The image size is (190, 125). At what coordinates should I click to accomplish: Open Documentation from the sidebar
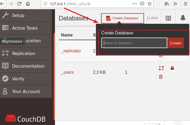click(26, 66)
